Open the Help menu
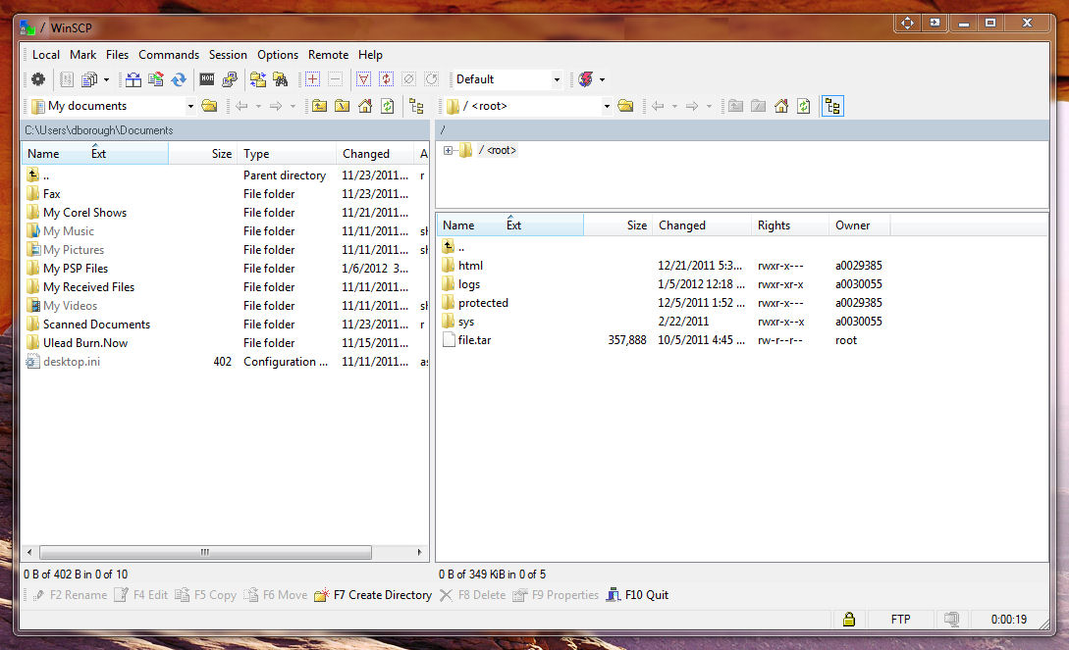1069x650 pixels. 370,55
